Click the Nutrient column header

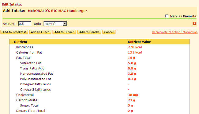tap(21, 42)
